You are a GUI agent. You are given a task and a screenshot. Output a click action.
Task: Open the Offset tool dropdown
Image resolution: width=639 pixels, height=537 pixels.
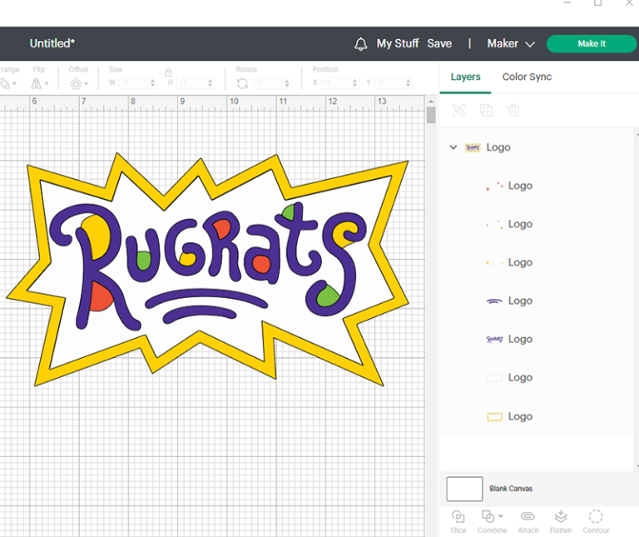point(78,83)
